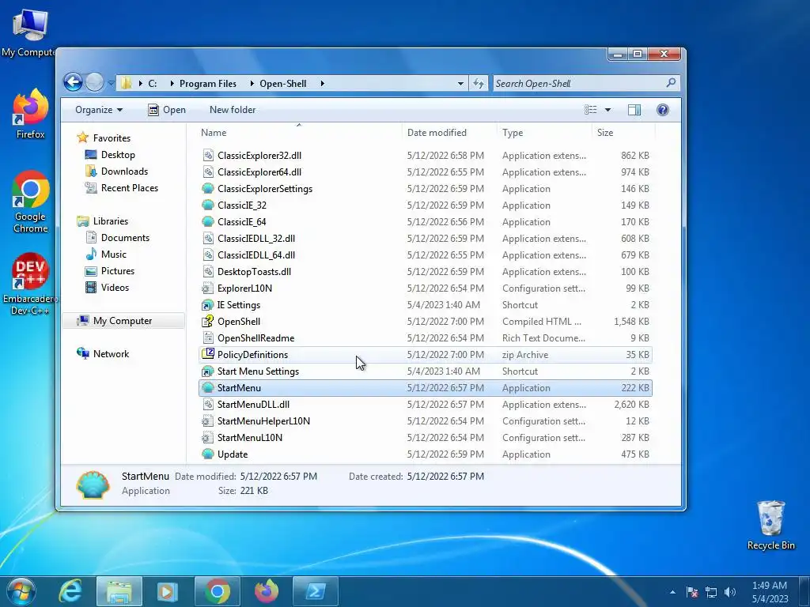Click the Back navigation arrow
Screen dimensions: 810x607
tap(73, 82)
